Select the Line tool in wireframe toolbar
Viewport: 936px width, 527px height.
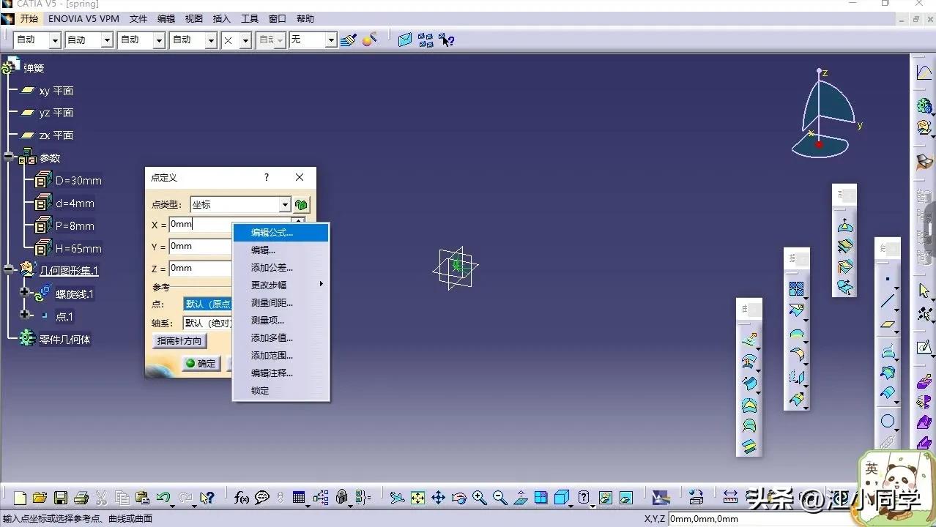tap(888, 301)
